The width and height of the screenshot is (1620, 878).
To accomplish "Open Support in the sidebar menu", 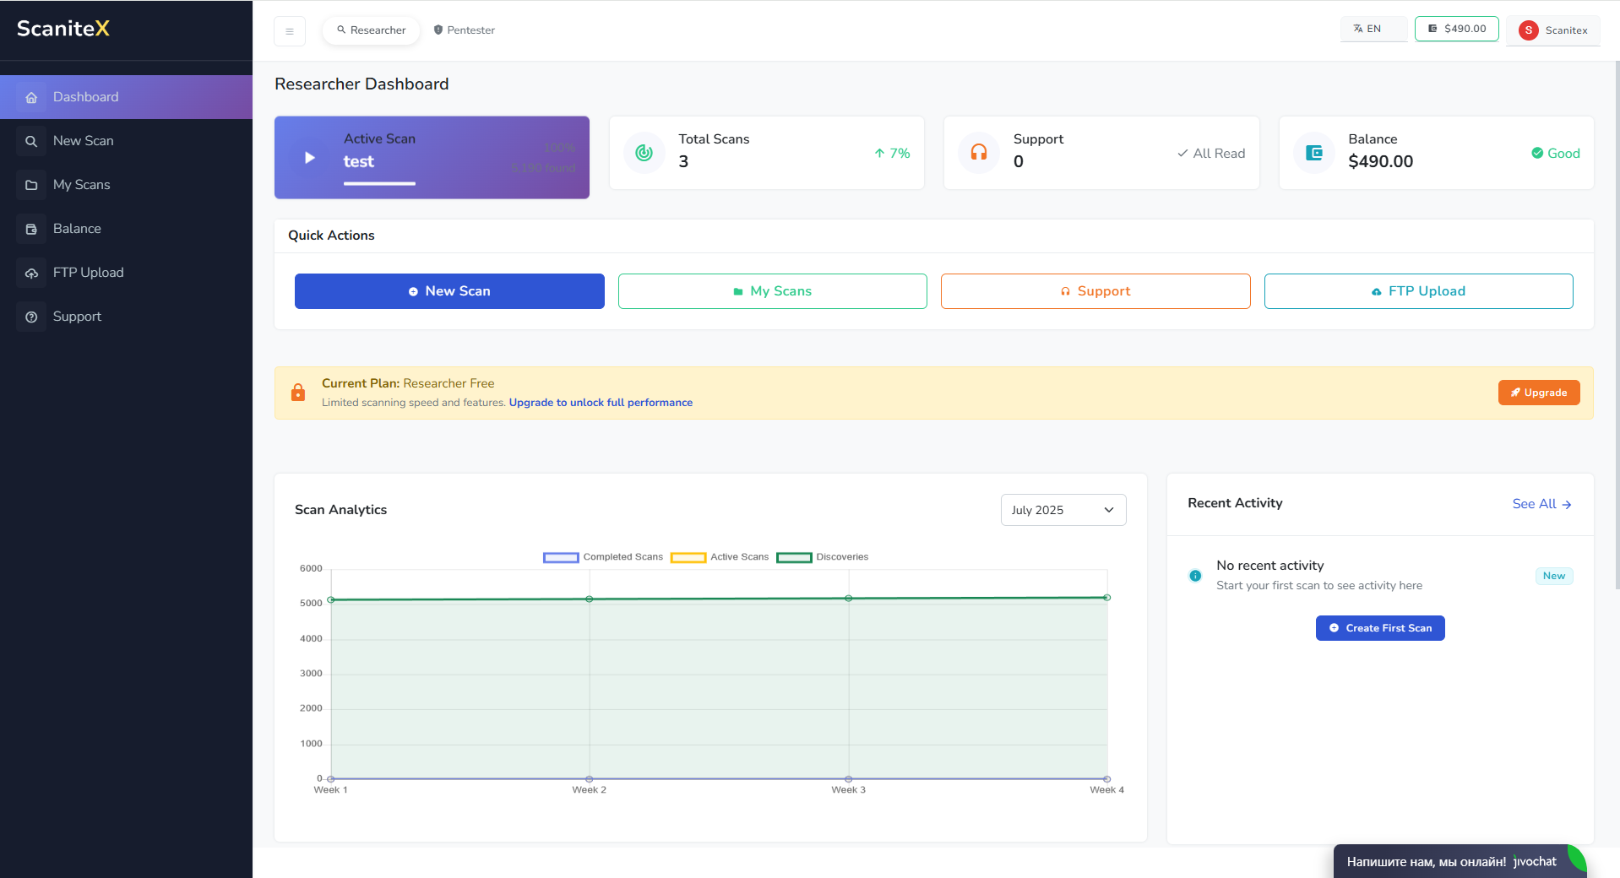I will 126,317.
